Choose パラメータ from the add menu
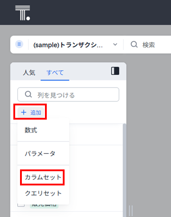The height and width of the screenshot is (217, 171). pyautogui.click(x=43, y=153)
